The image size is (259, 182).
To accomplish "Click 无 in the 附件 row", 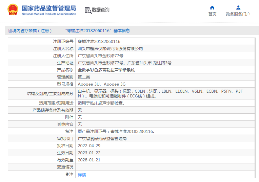I will coord(80,117).
